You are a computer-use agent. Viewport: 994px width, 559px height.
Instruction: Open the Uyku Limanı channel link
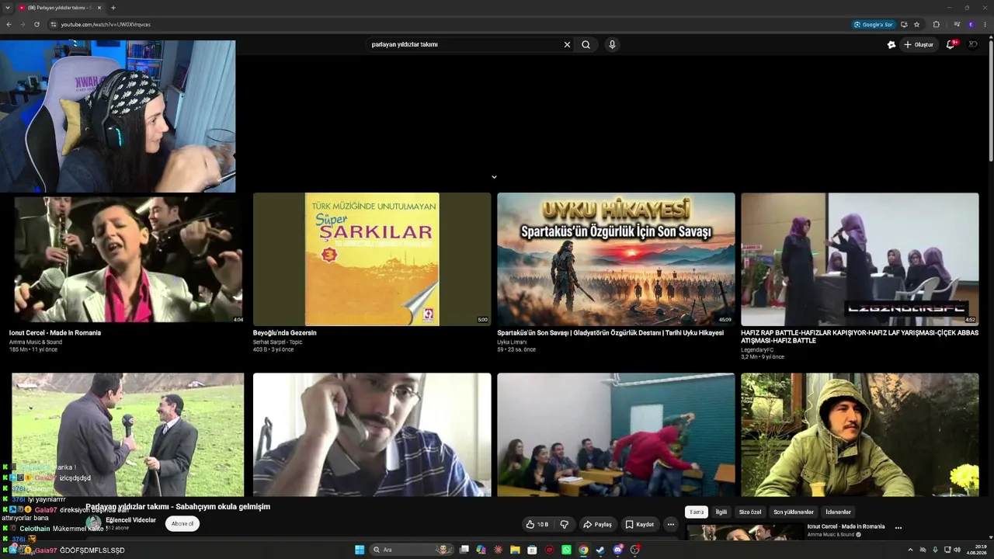click(512, 342)
